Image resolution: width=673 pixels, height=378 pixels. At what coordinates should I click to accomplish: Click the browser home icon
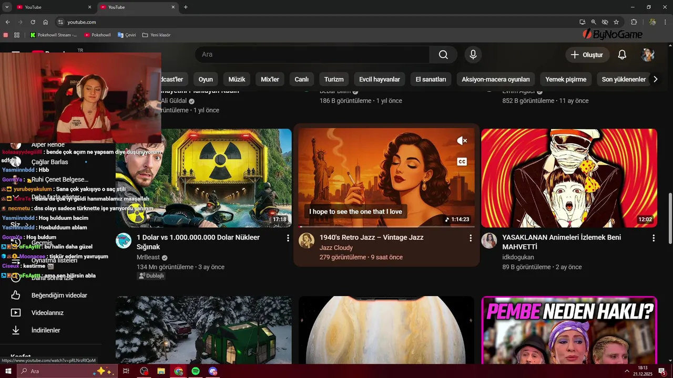[46, 22]
